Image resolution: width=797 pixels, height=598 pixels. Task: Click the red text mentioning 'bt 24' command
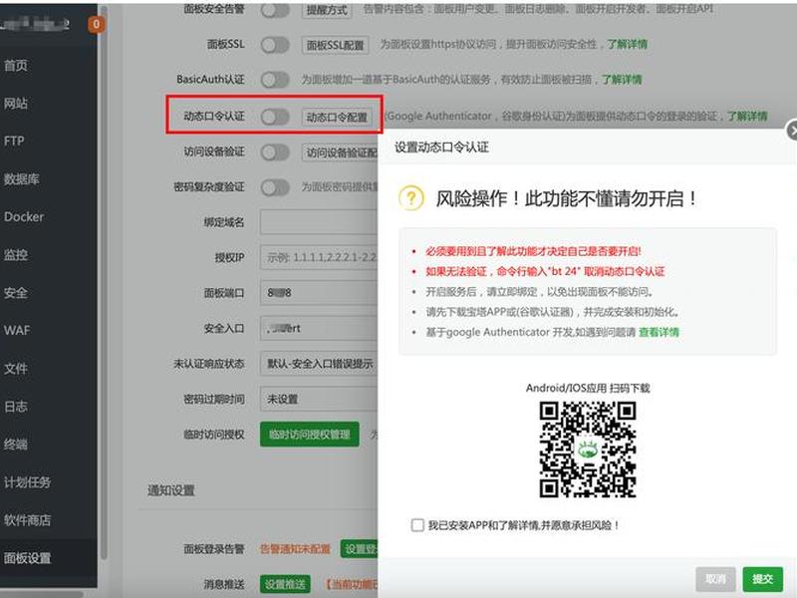click(545, 271)
